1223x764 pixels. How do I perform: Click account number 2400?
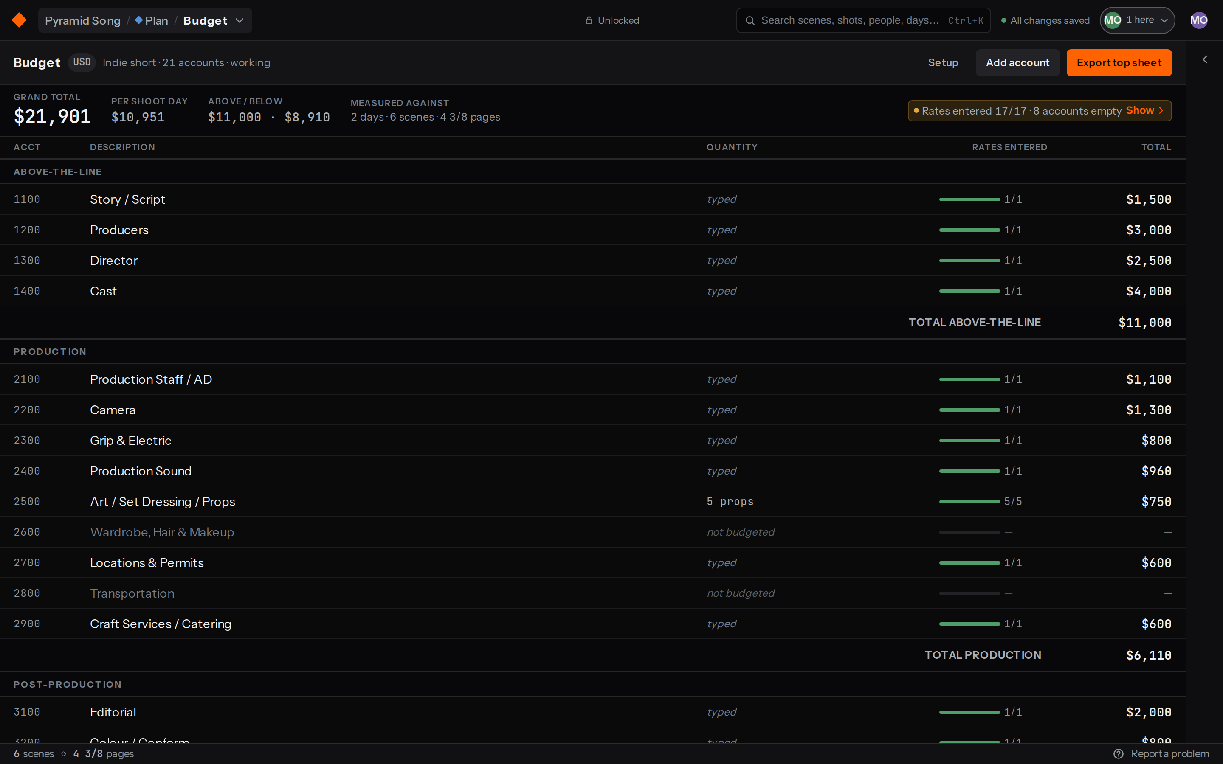pos(27,471)
